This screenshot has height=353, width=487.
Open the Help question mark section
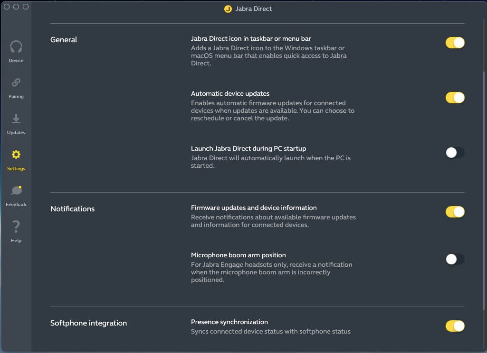point(16,231)
